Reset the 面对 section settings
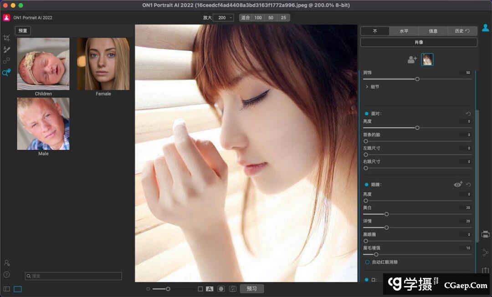This screenshot has height=297, width=492. (x=468, y=114)
